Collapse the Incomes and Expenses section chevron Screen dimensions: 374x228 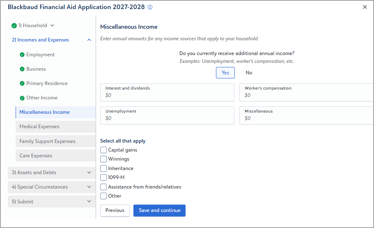[89, 40]
